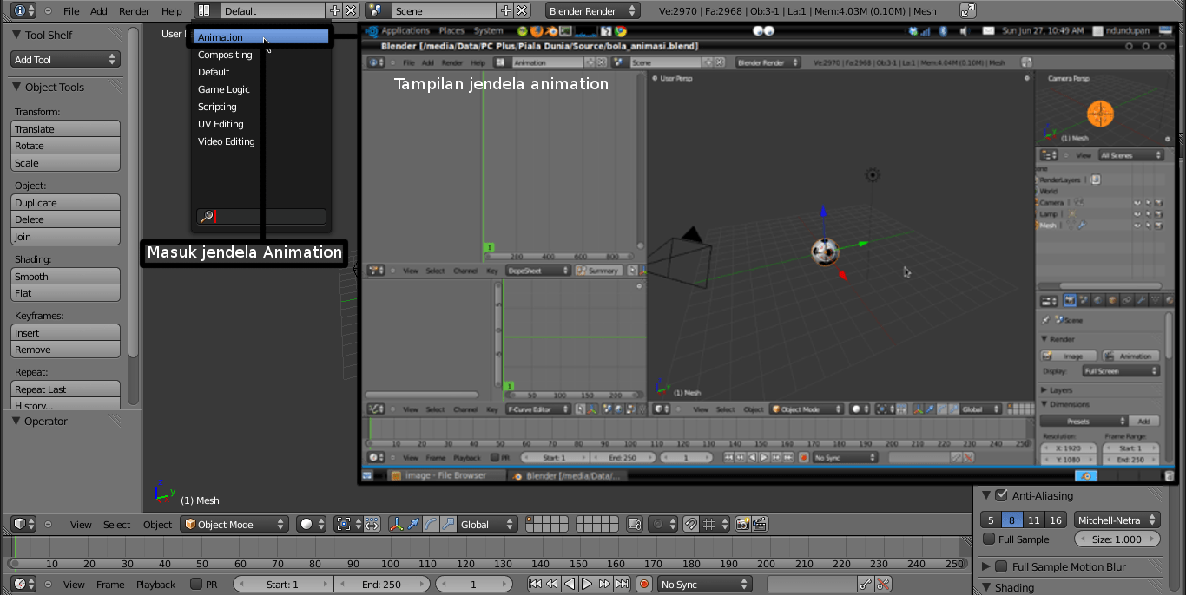Click the Translate button

tap(66, 129)
